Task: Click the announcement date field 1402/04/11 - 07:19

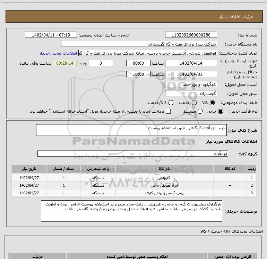Action: [51, 35]
